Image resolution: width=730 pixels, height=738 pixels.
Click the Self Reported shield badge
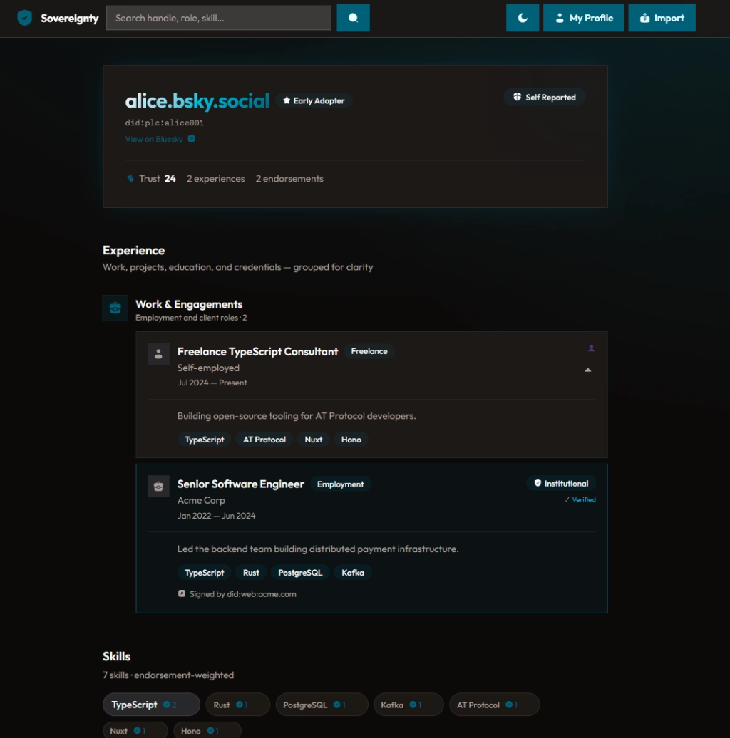545,98
